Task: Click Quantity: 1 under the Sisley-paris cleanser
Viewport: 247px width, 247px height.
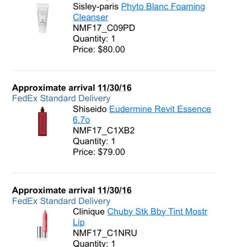Action: click(94, 39)
